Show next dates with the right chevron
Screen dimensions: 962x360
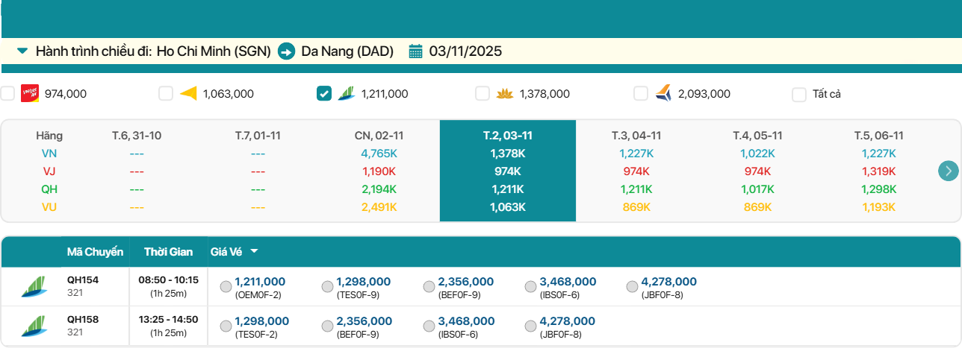click(948, 171)
